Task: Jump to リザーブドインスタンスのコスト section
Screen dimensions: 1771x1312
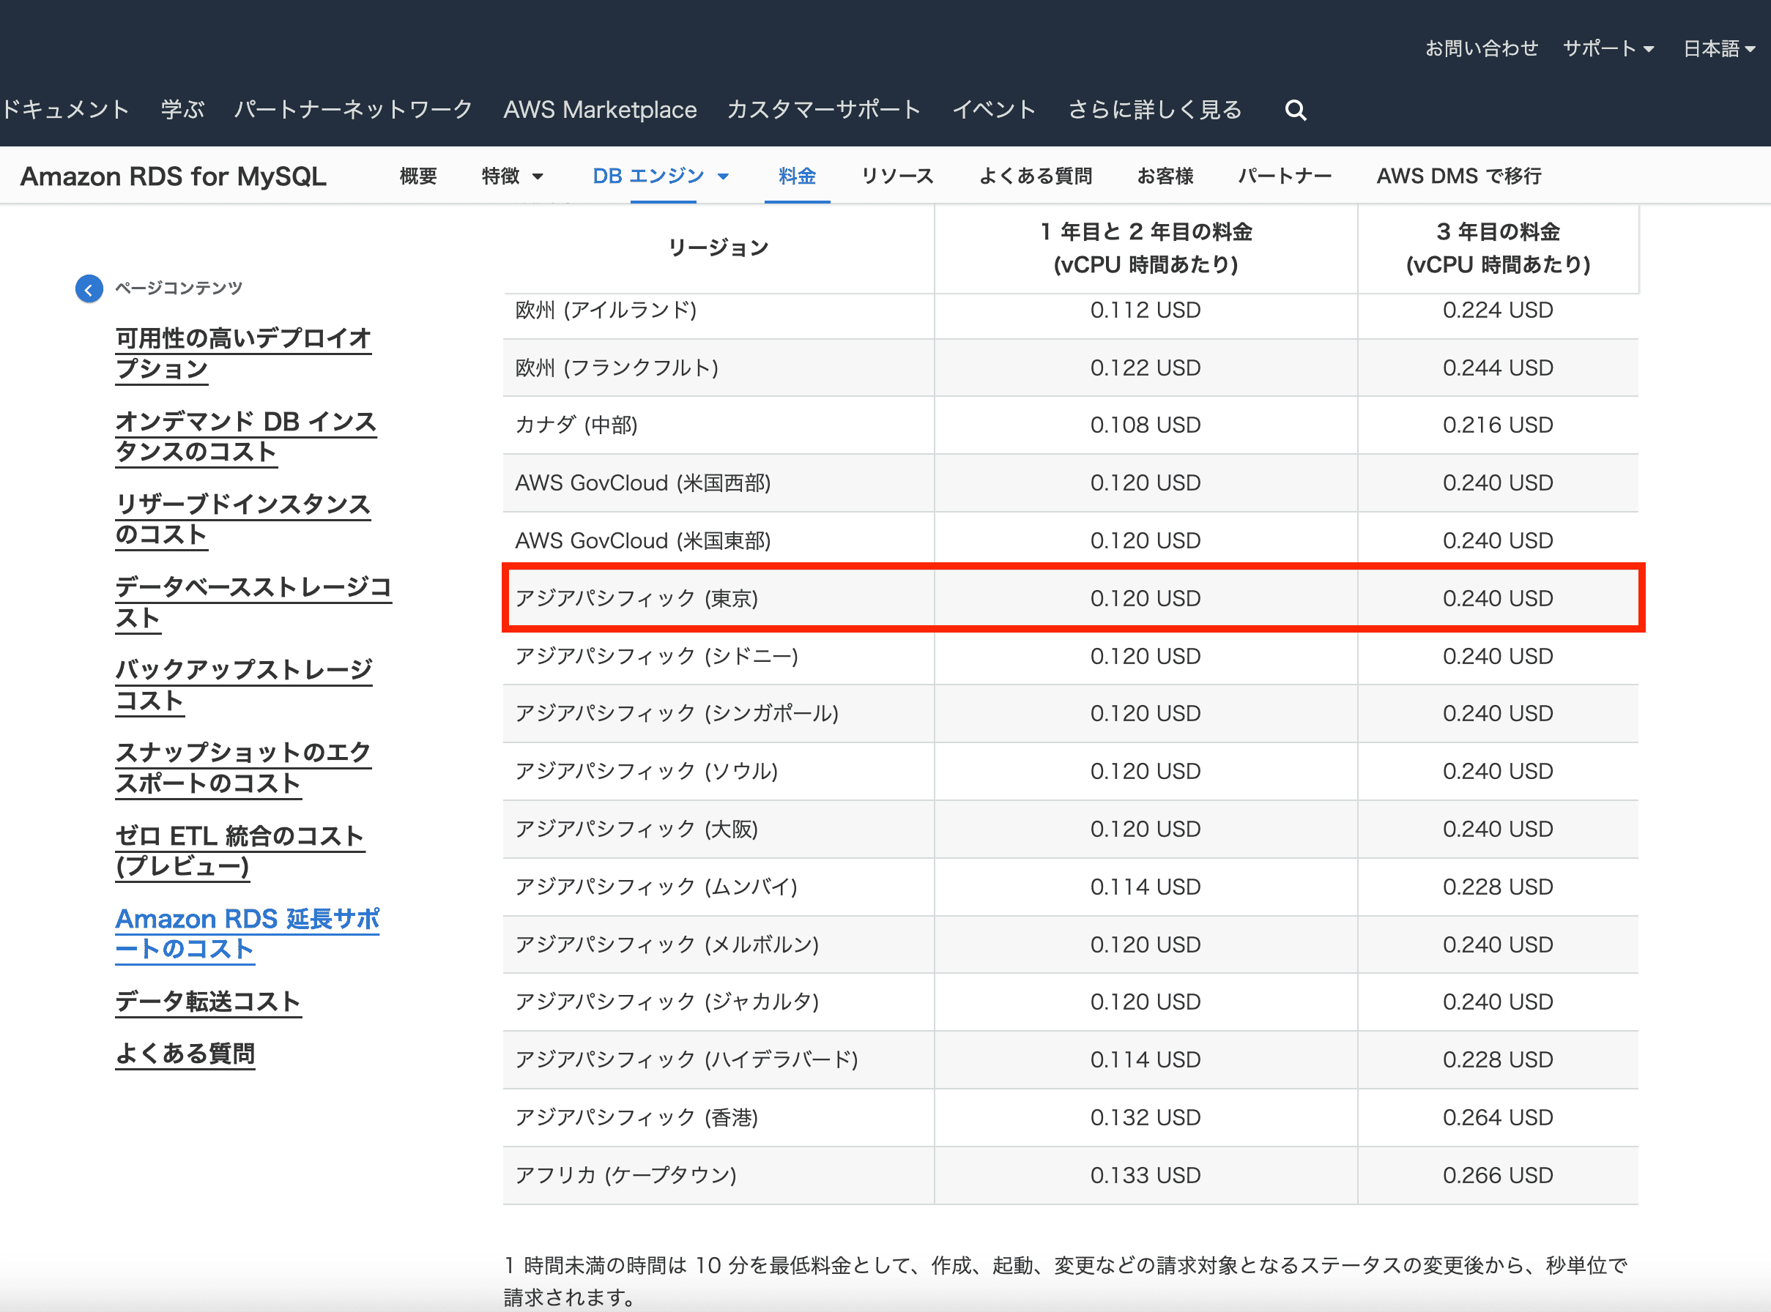Action: (x=242, y=518)
